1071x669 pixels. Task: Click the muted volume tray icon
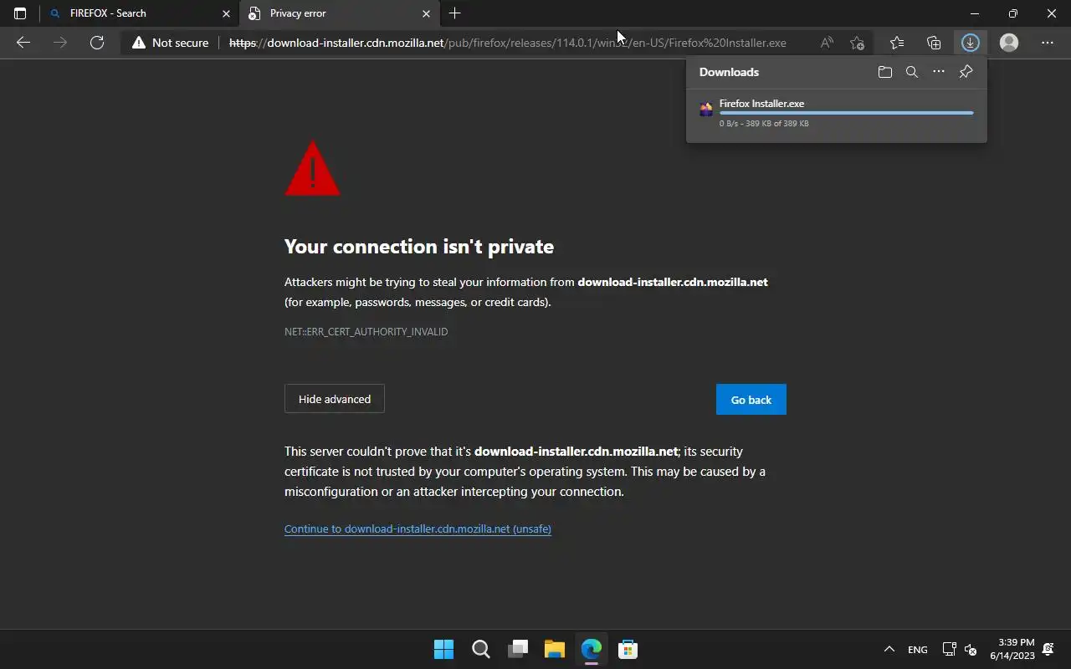(x=971, y=649)
